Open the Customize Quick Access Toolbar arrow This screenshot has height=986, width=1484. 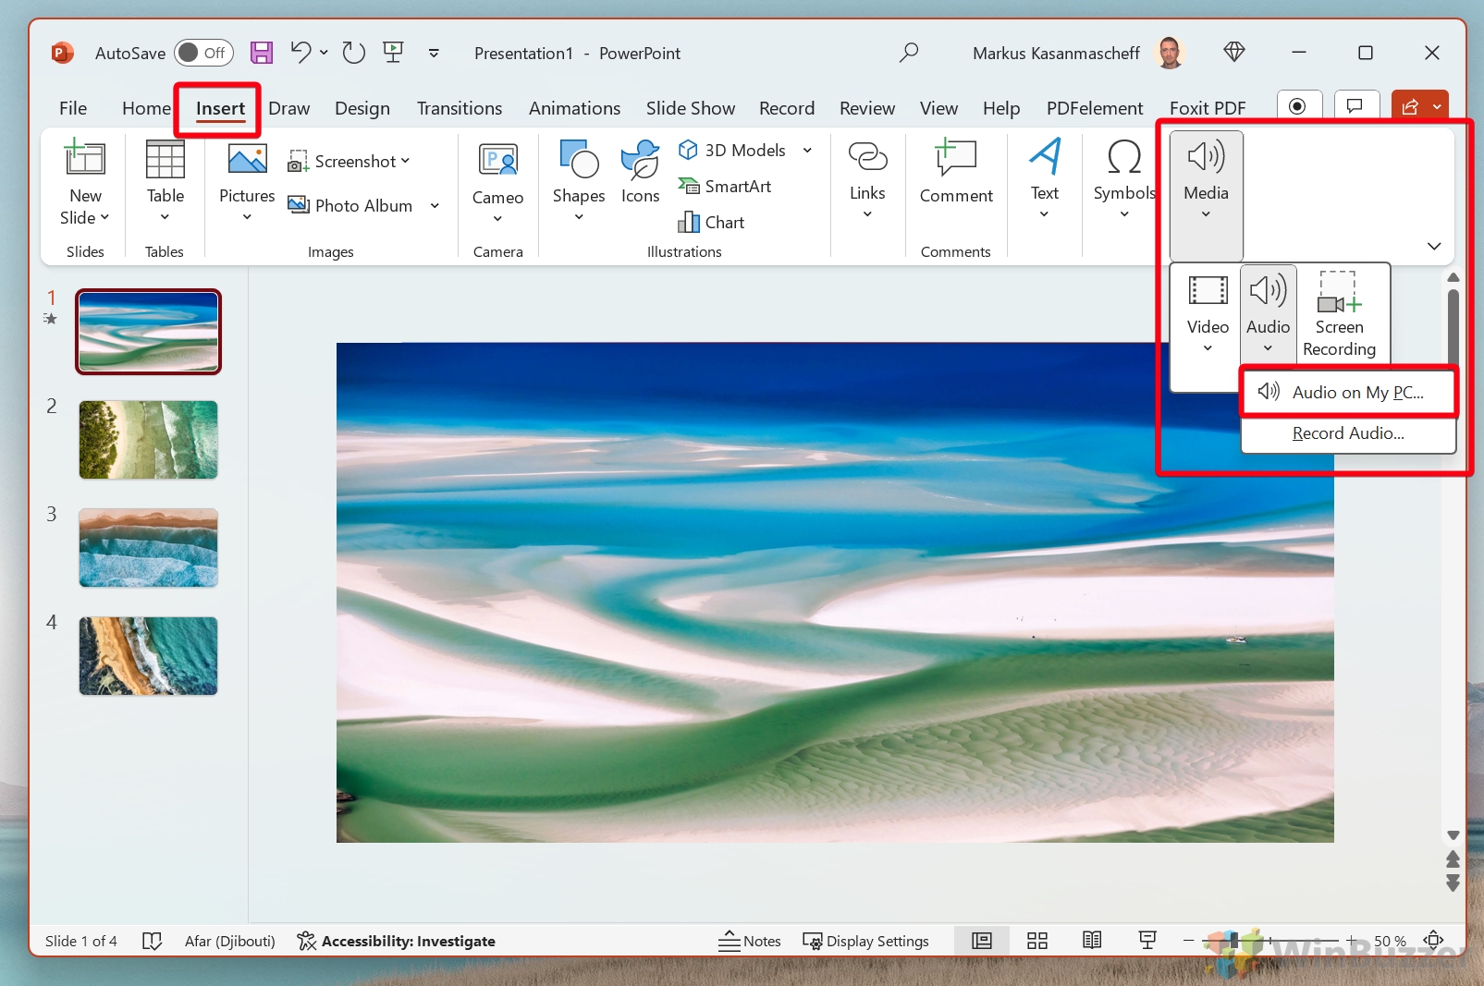(x=434, y=54)
